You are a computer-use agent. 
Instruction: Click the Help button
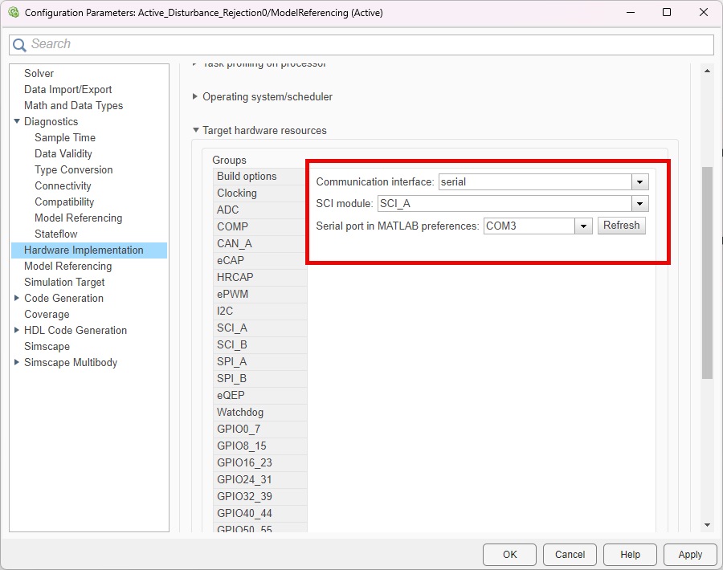pyautogui.click(x=630, y=555)
